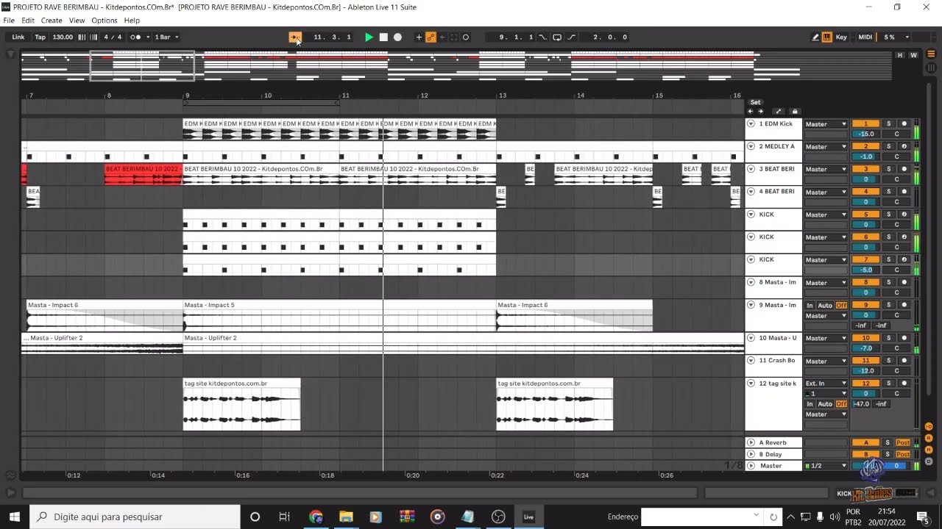Screen dimensions: 942x529
Task: Open the Create menu
Action: (52, 21)
